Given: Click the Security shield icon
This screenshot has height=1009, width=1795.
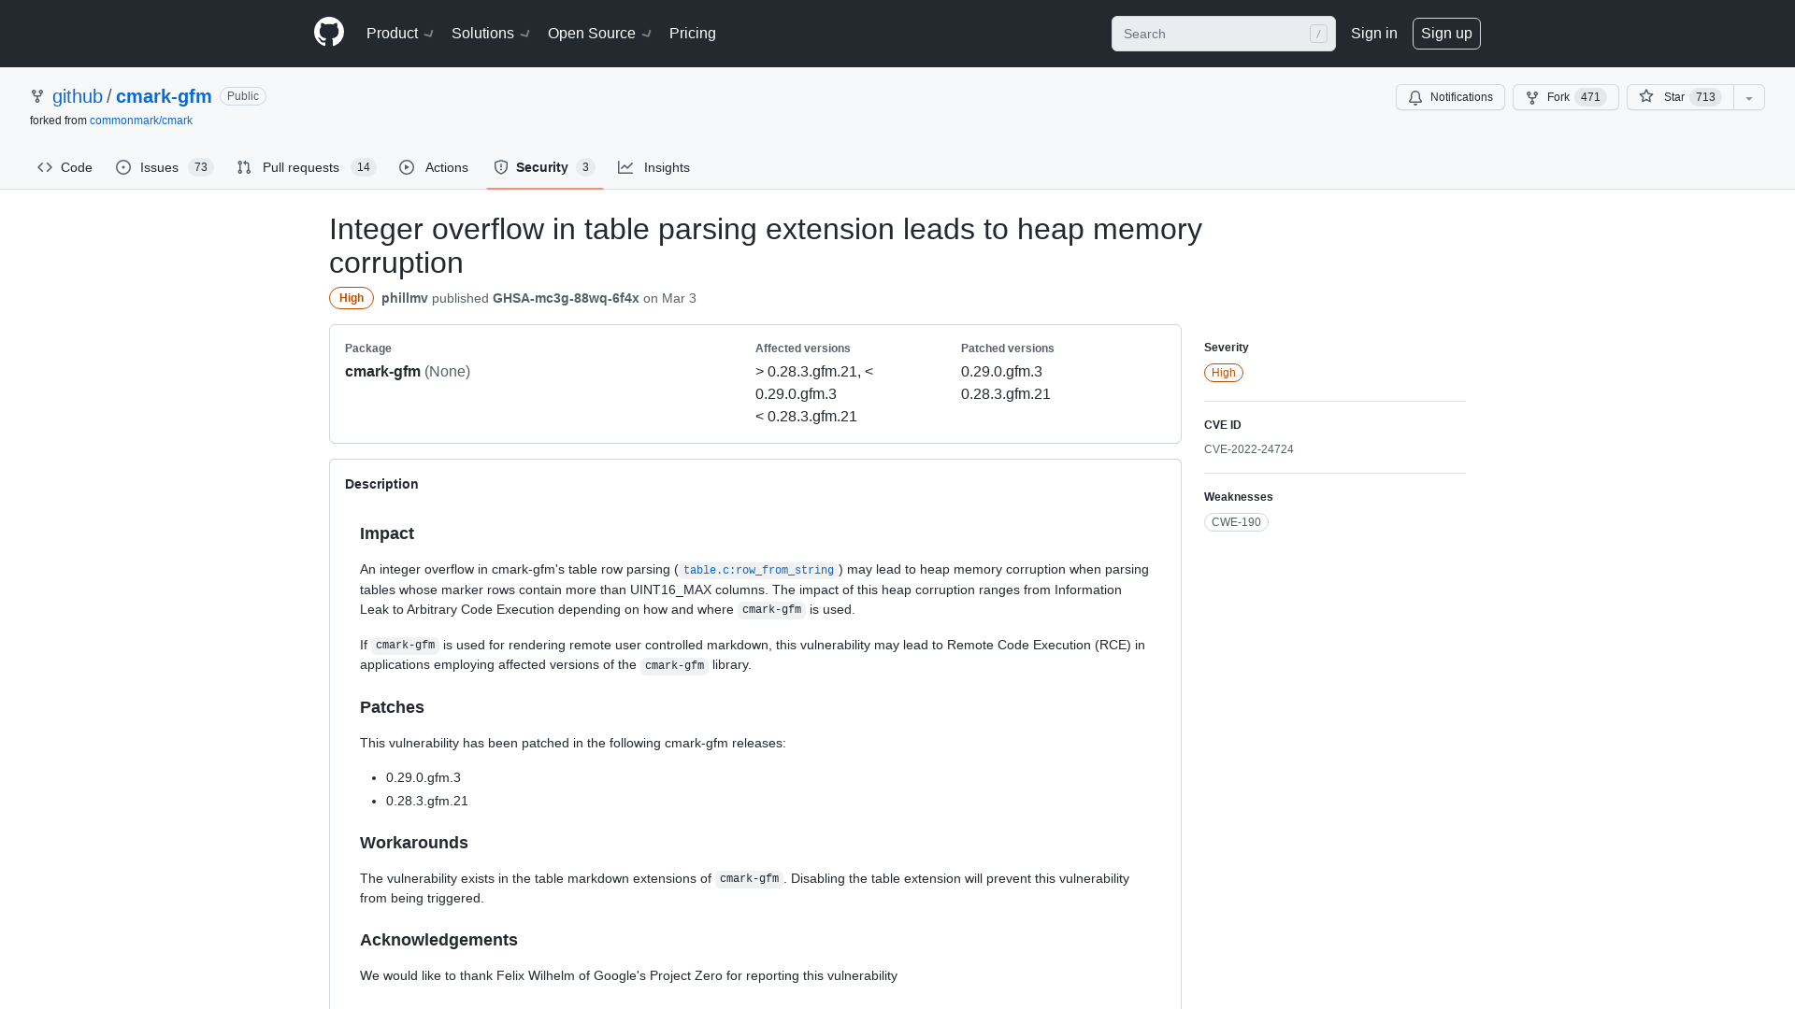Looking at the screenshot, I should tap(501, 167).
